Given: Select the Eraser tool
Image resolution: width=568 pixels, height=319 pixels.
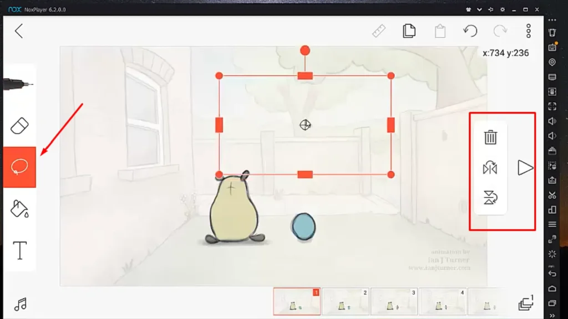Looking at the screenshot, I should click(x=19, y=126).
